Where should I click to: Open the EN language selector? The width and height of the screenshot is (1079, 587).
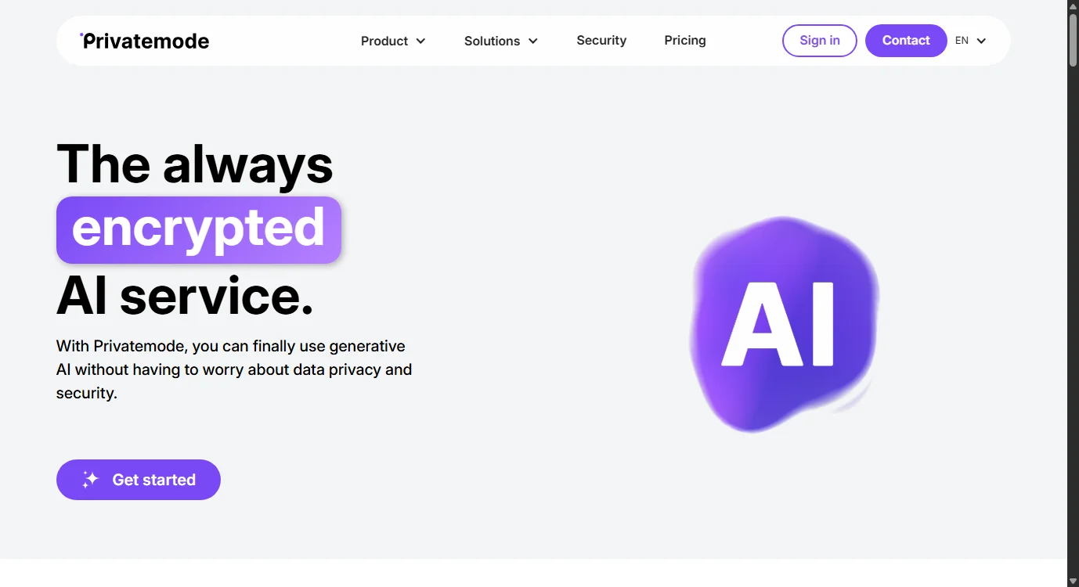point(969,40)
